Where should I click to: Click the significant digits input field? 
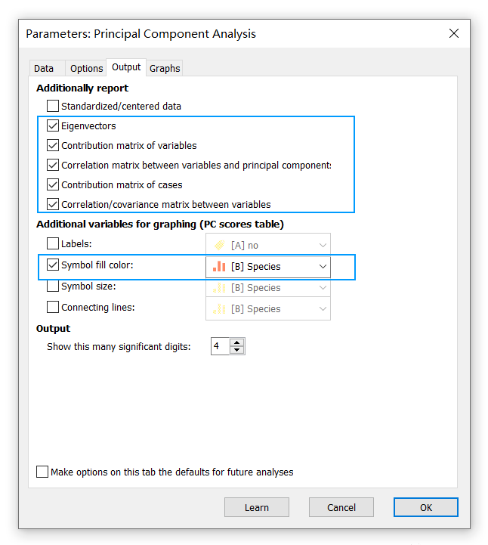coord(220,347)
